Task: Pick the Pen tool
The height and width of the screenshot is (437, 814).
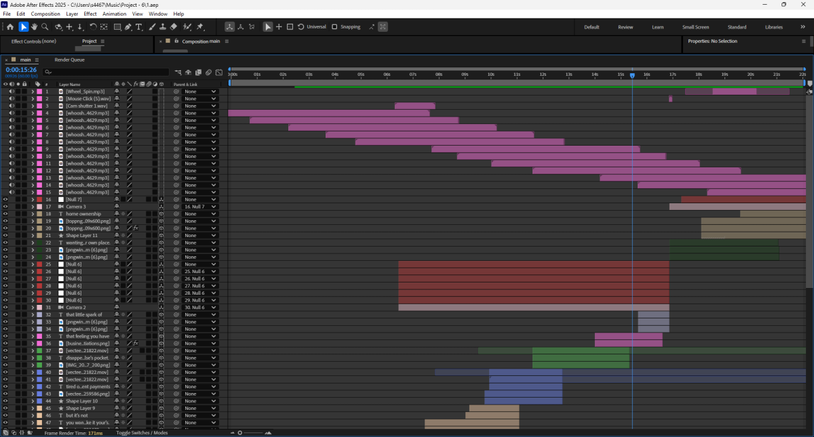Action: coord(128,27)
